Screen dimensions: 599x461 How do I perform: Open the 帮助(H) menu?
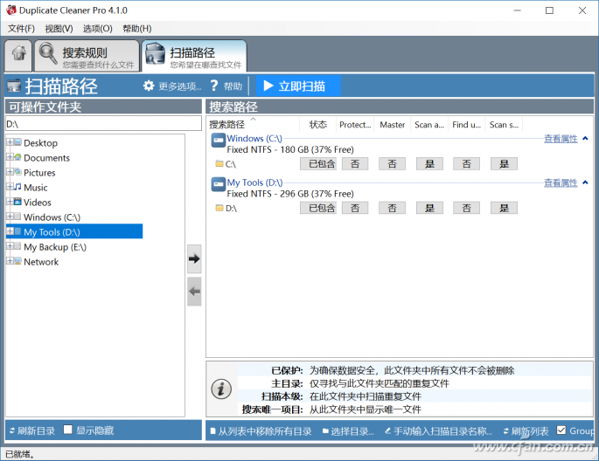point(136,29)
